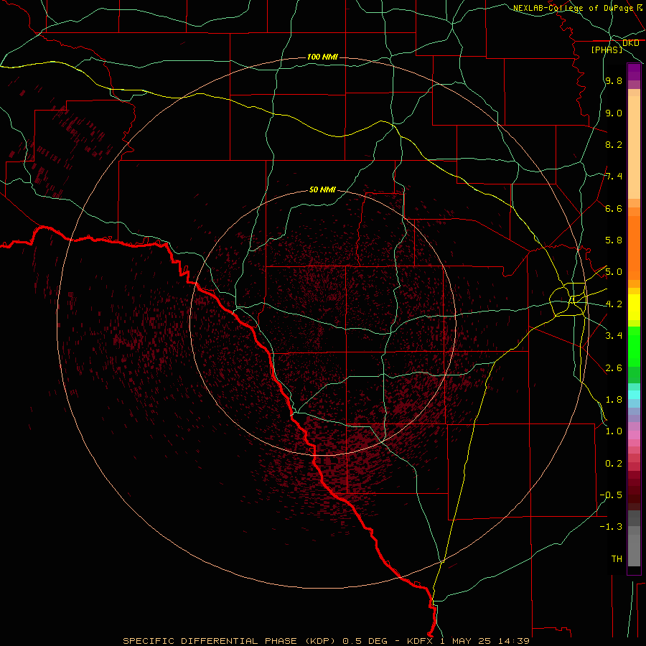646x646 pixels.
Task: Click the 50 NMI range ring label
Action: (x=322, y=189)
